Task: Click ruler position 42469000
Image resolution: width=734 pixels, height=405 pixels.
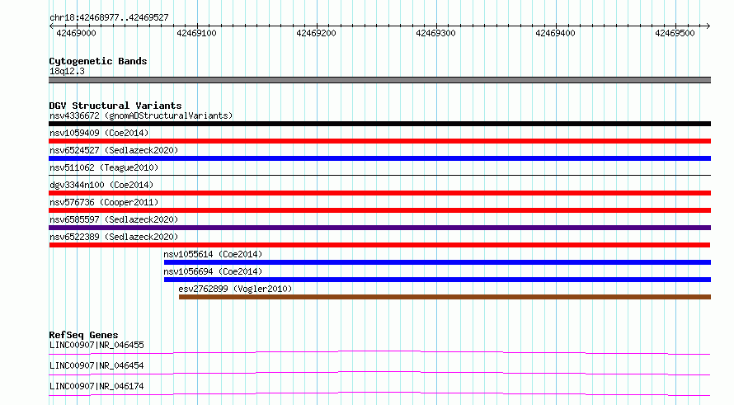Action: tap(76, 33)
